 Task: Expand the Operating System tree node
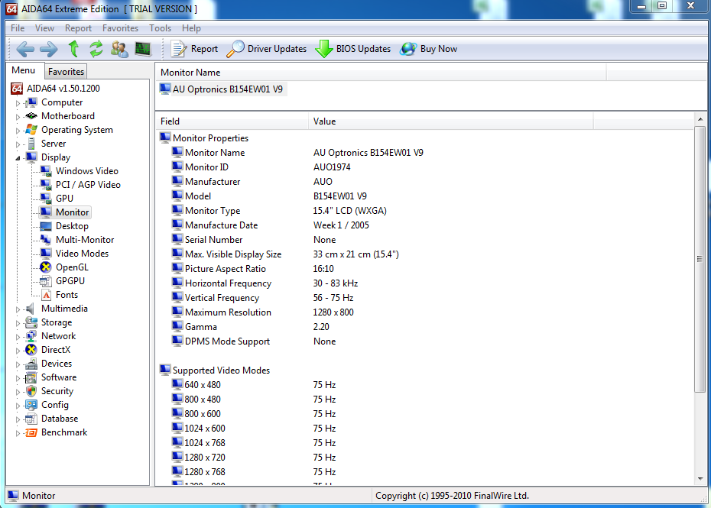tap(18, 131)
